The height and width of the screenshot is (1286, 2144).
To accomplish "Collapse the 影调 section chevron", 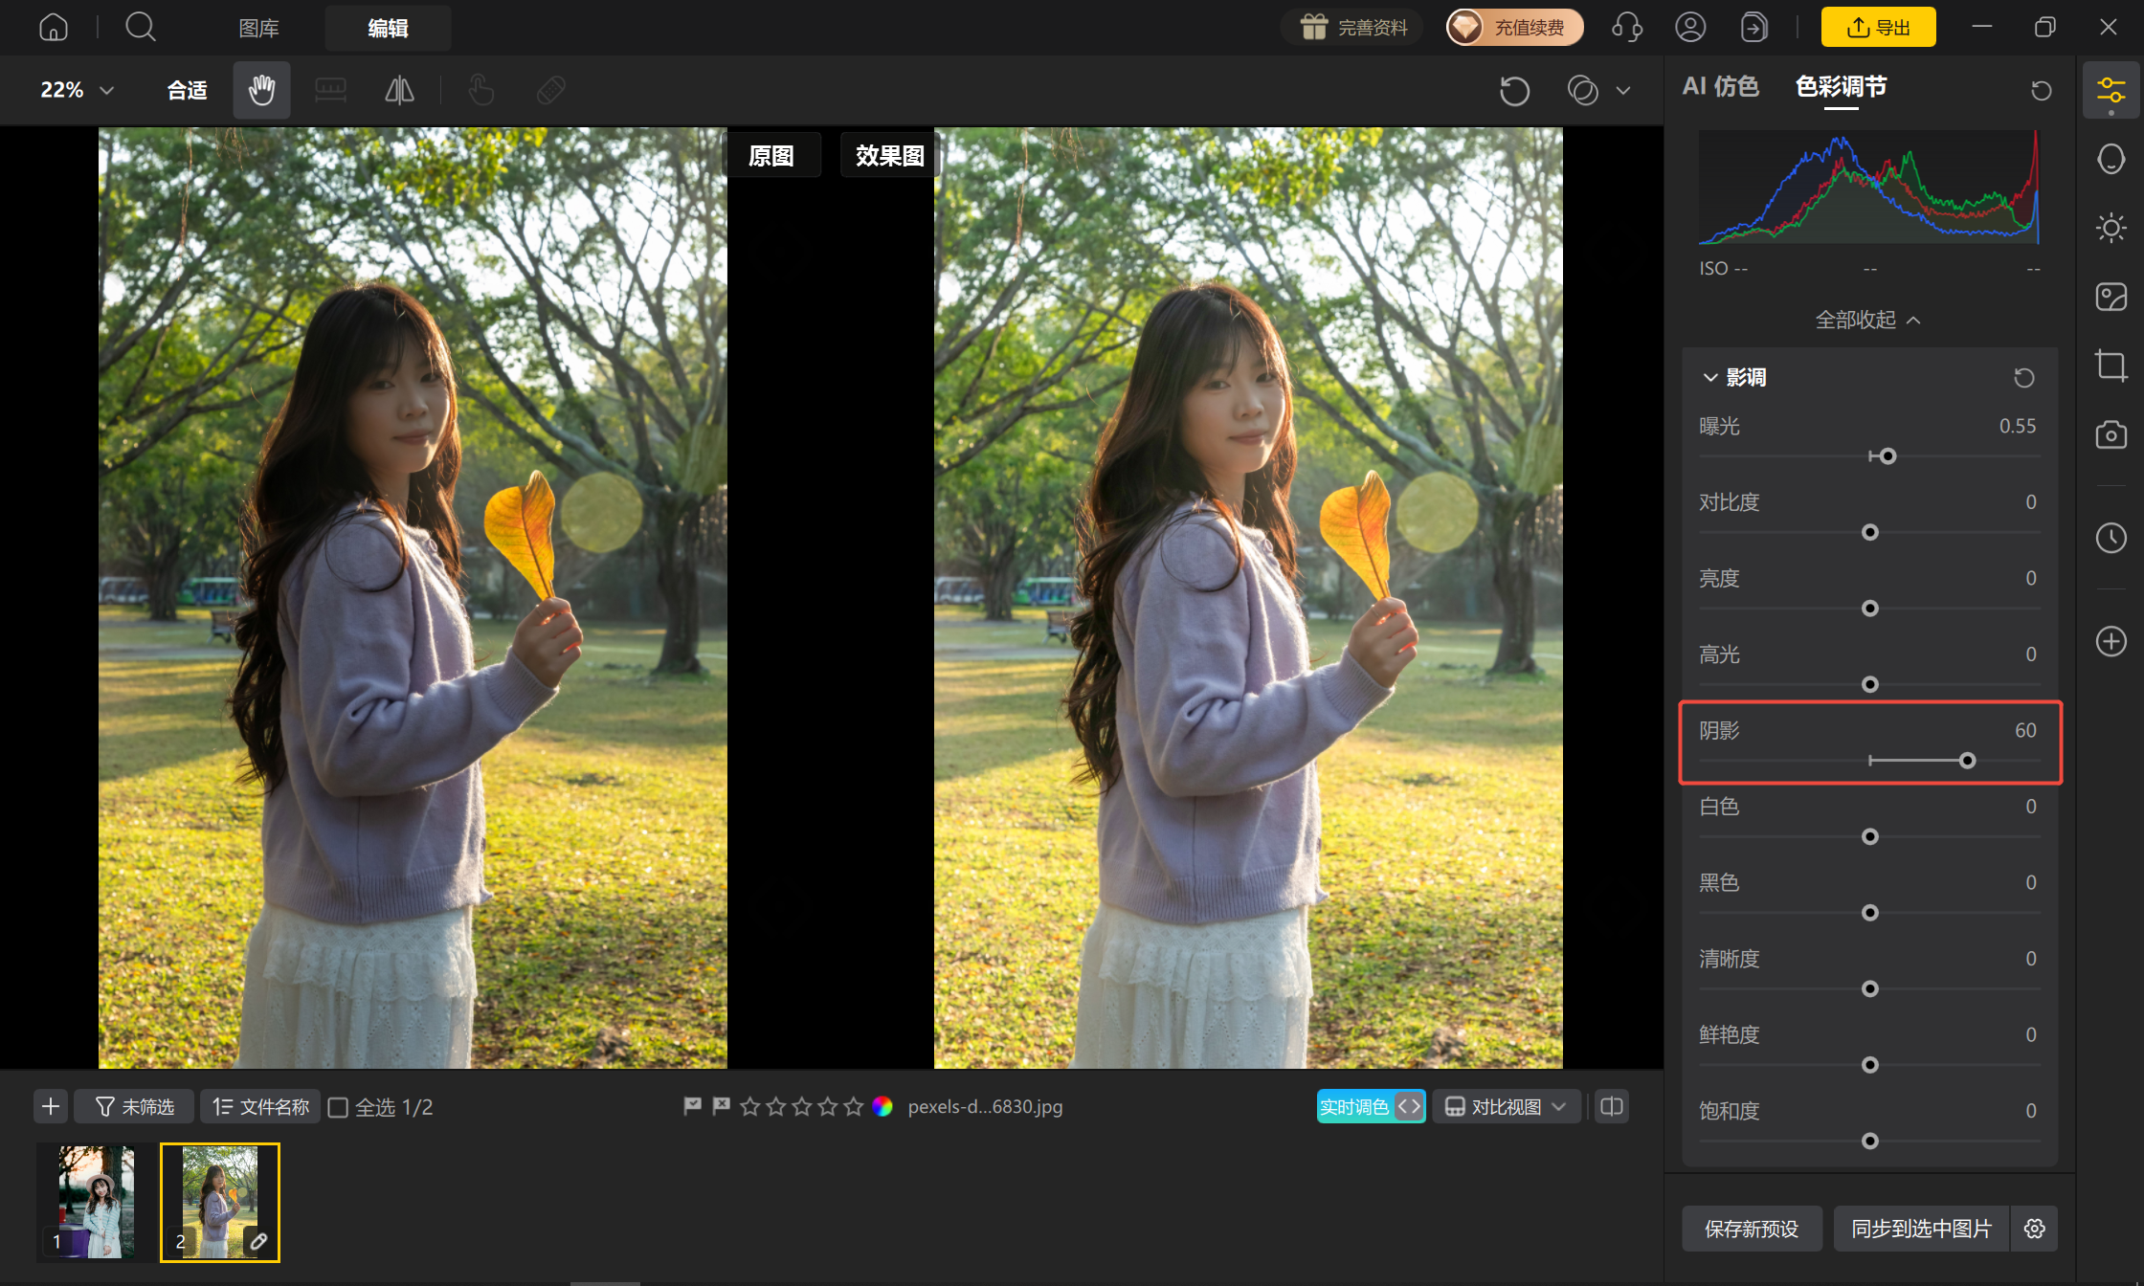I will [x=1710, y=378].
